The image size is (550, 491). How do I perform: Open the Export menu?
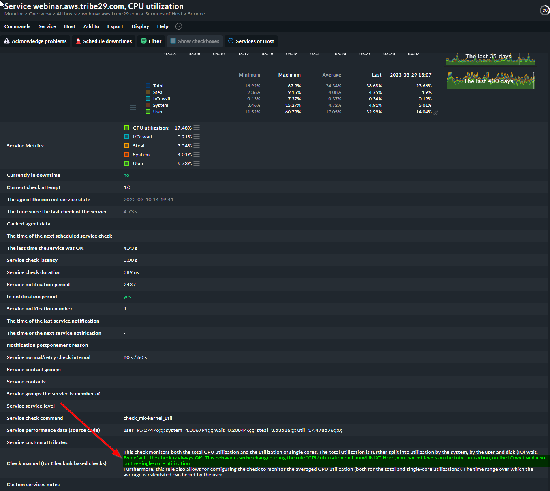[x=115, y=26]
